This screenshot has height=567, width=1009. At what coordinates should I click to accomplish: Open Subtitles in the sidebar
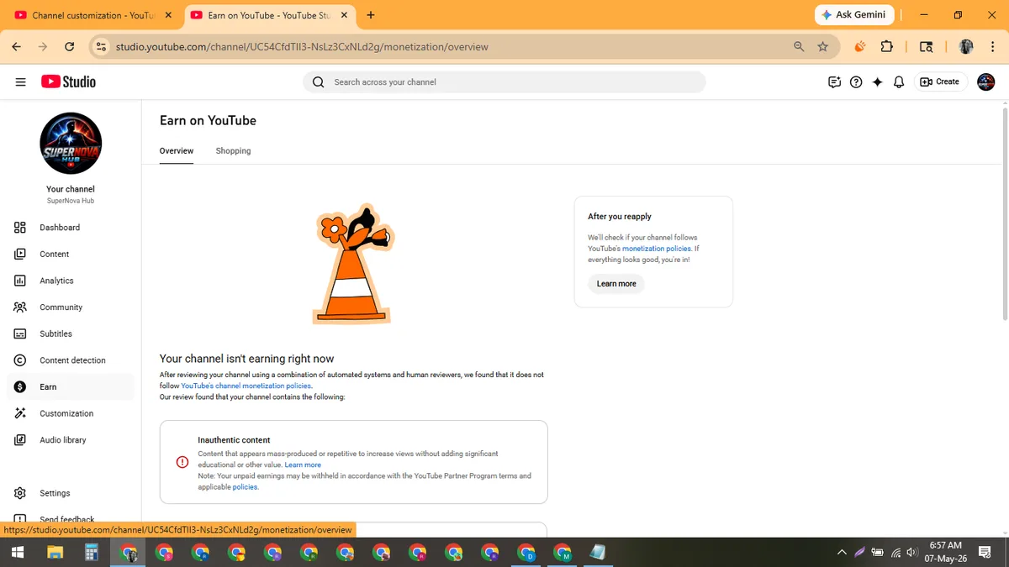coord(71,333)
